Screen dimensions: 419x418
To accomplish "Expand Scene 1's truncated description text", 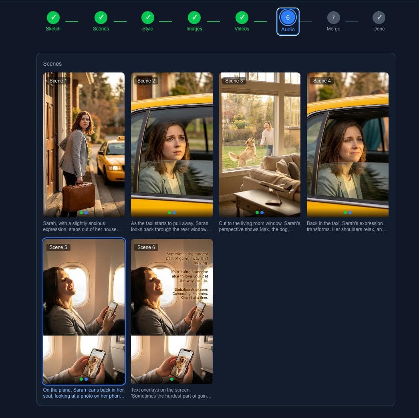I will pyautogui.click(x=83, y=226).
